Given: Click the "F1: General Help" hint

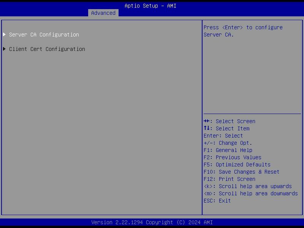Looking at the screenshot, I should [x=228, y=150].
